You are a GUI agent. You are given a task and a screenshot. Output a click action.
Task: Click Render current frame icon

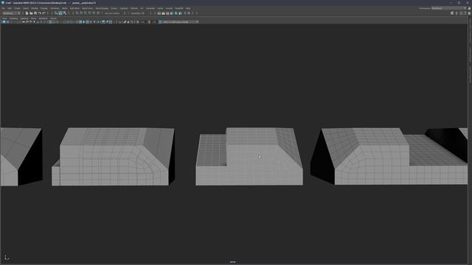[163, 13]
